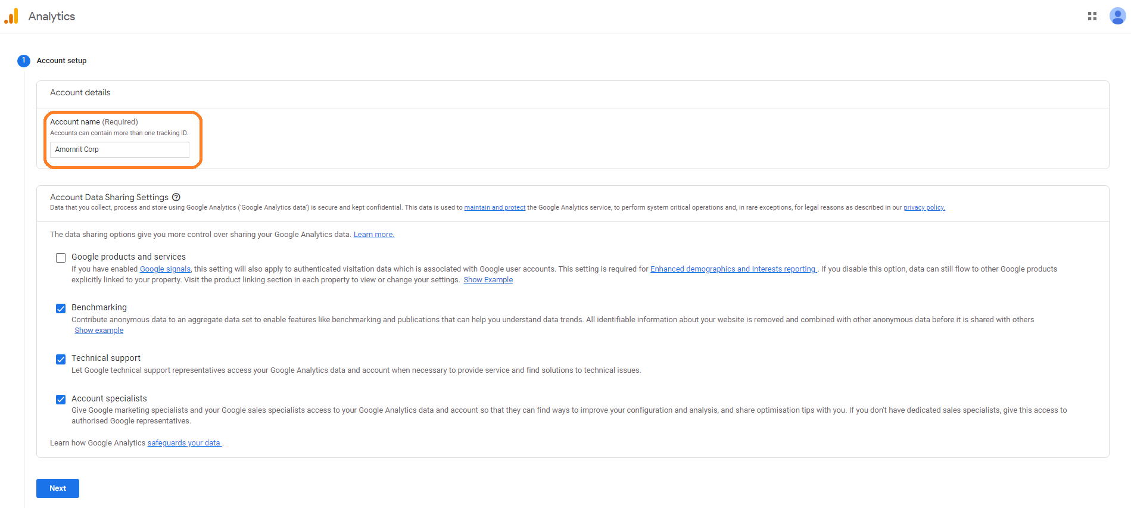Click the Learn more link

(373, 235)
